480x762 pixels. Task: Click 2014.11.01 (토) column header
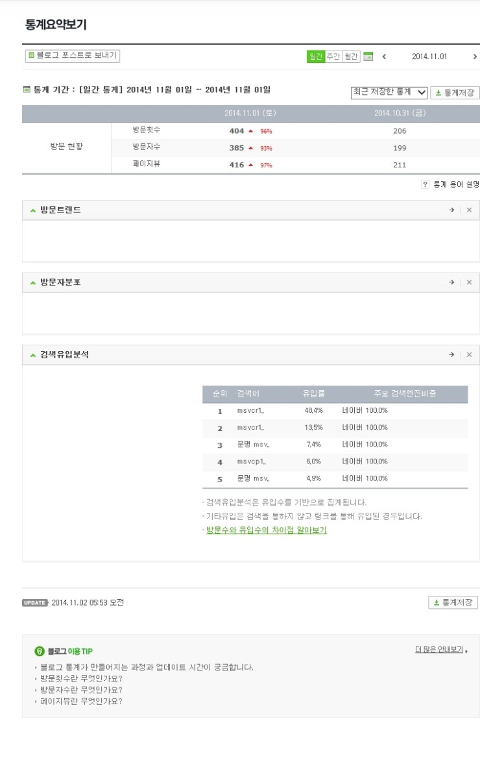tap(250, 113)
